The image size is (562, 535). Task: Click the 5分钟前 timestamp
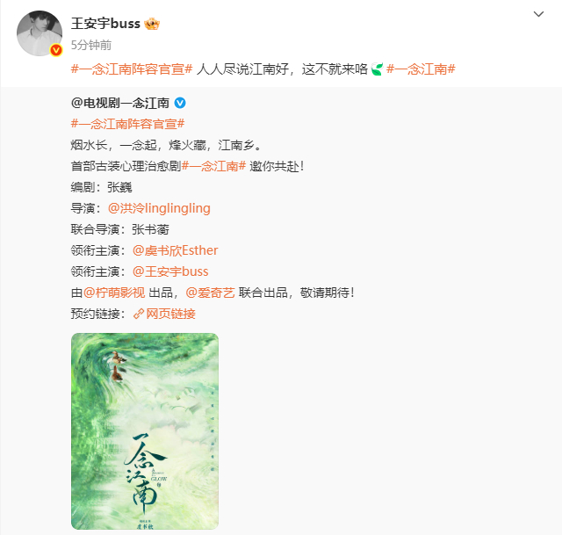pos(91,45)
